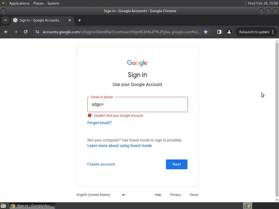
Task: Click the clock showing Wed Feb 28, 10:58
Action: [x=263, y=3]
